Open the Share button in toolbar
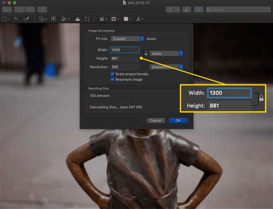Screen dimensions: 273x209 [x=42, y=9]
